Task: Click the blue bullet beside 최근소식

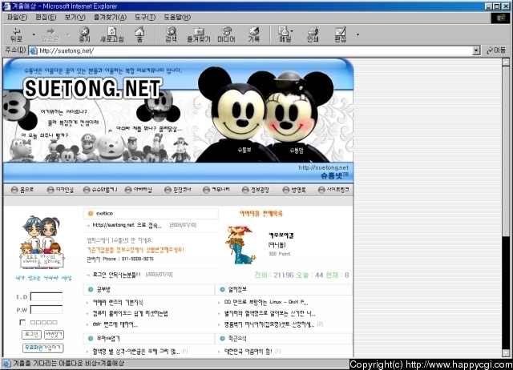Action: tap(223, 338)
